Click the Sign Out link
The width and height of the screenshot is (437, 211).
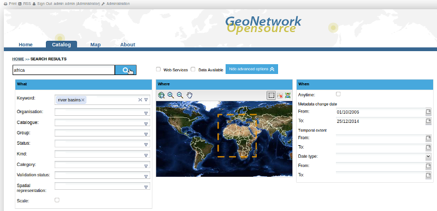tap(45, 4)
